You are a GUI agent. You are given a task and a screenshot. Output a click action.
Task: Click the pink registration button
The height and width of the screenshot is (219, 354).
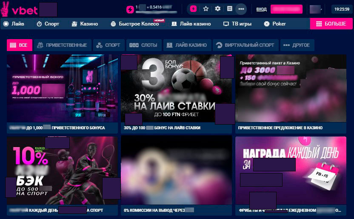click(286, 9)
